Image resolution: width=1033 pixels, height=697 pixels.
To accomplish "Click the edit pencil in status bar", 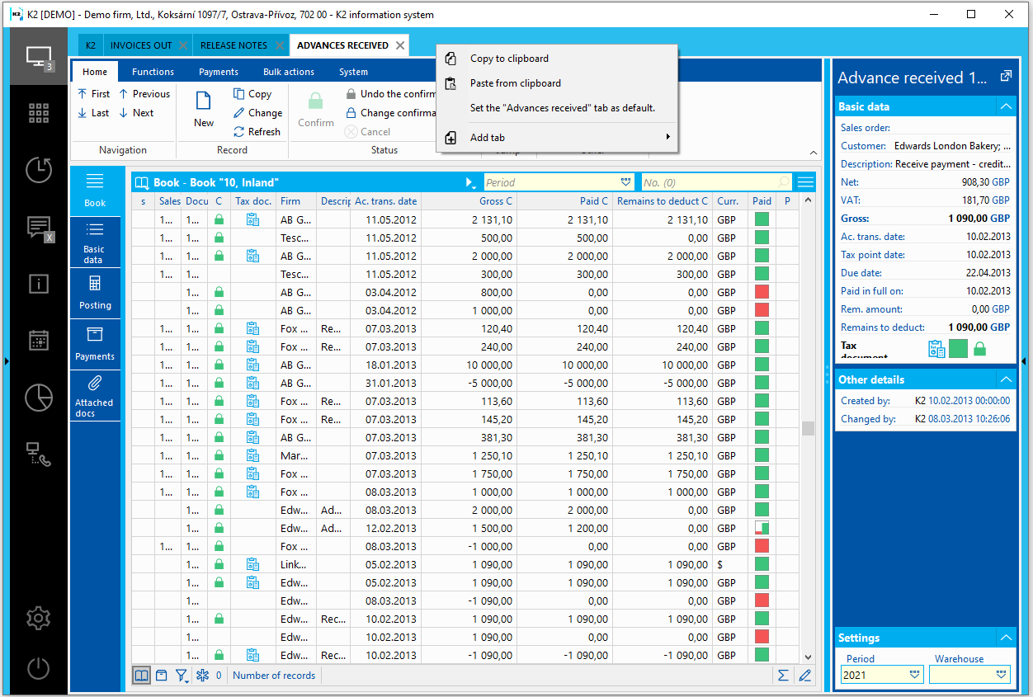I will (805, 676).
